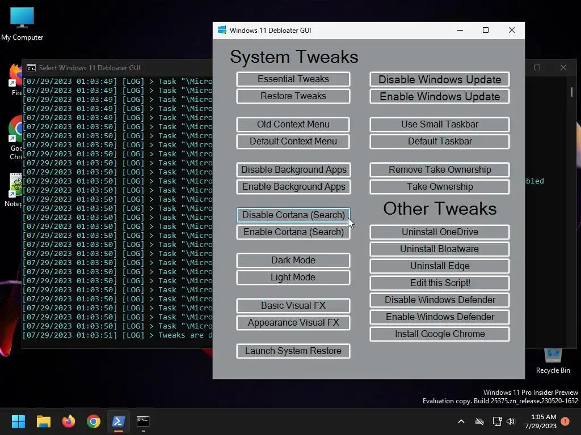Click Enable Windows Update
This screenshot has width=581, height=435.
coord(440,96)
